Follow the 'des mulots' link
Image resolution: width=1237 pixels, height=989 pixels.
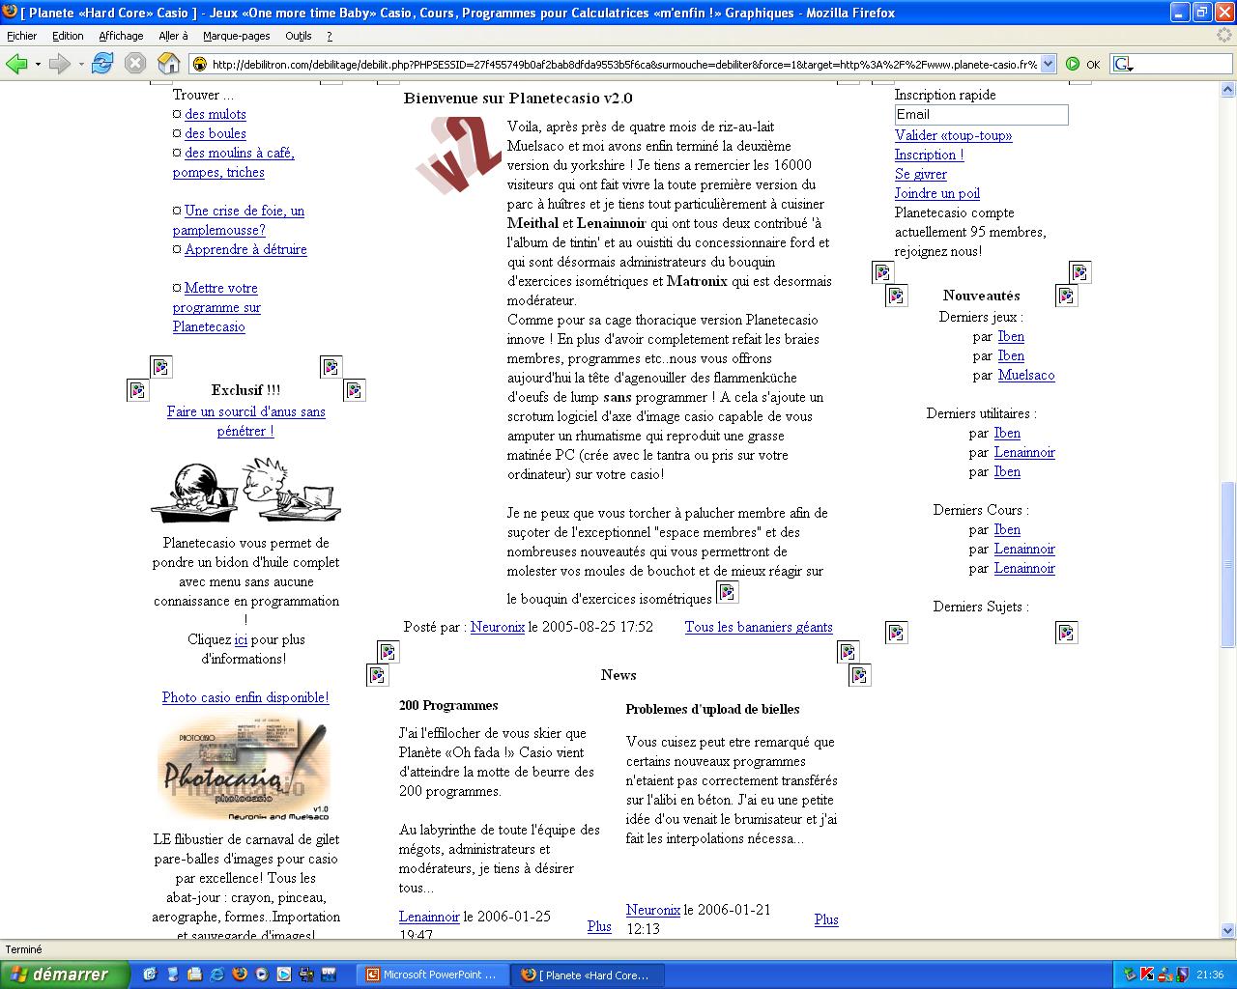coord(216,114)
